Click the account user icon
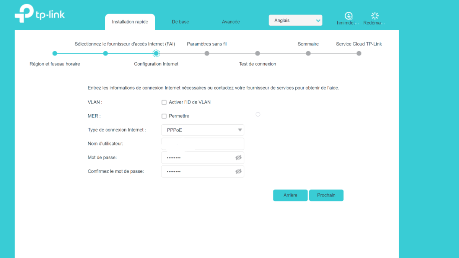Image resolution: width=459 pixels, height=258 pixels. 348,16
